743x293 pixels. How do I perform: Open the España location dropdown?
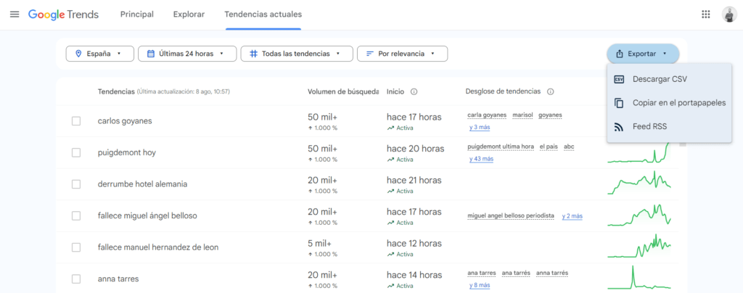click(100, 54)
